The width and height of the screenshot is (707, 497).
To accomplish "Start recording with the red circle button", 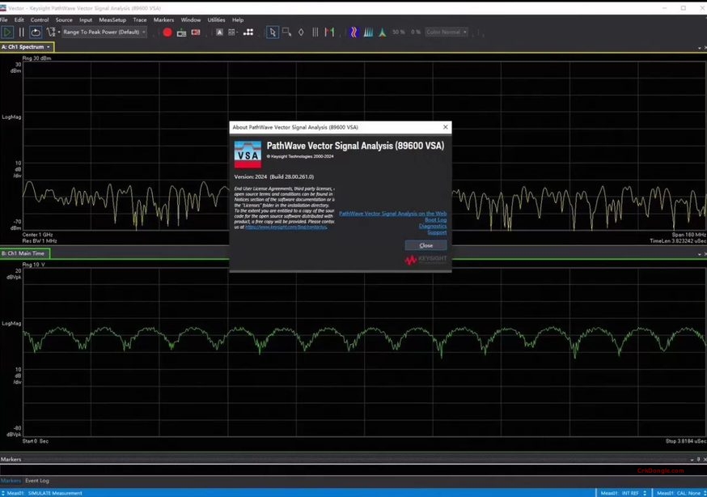I will 167,32.
